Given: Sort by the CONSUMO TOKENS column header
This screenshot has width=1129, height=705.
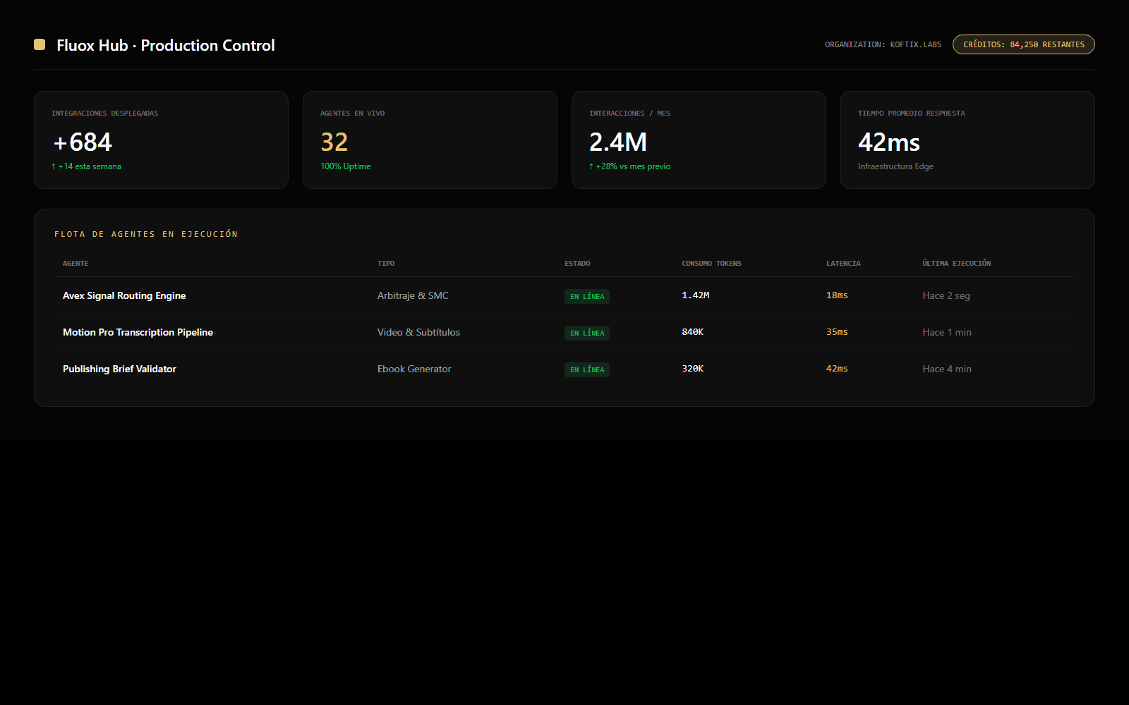Looking at the screenshot, I should pos(711,264).
